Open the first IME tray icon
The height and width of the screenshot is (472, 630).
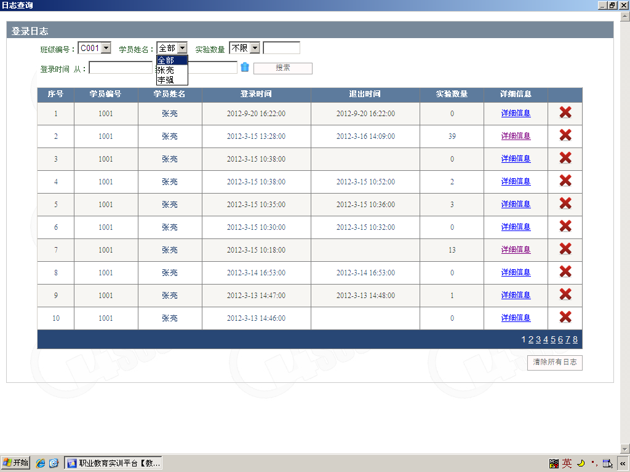pos(554,463)
